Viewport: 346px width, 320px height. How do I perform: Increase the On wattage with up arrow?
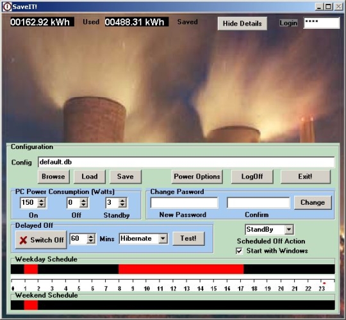coord(42,200)
